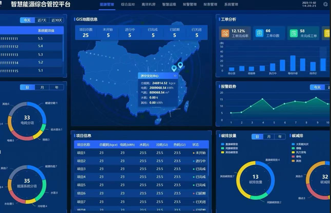Select 年 tab in 碳排放量 panel

pos(280,137)
